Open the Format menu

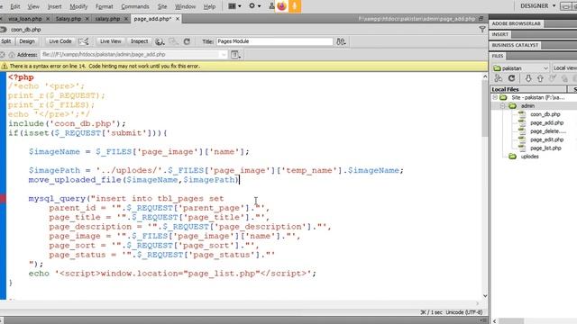point(105,6)
